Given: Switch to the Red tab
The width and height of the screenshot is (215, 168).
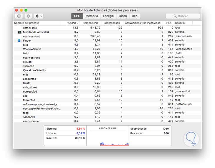Looking at the screenshot, I should (x=135, y=16).
